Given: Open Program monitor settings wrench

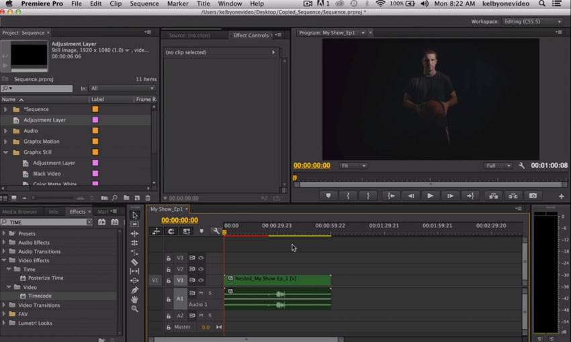Looking at the screenshot, I should click(521, 166).
